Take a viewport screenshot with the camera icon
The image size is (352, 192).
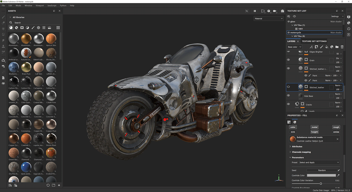pyautogui.click(x=282, y=11)
